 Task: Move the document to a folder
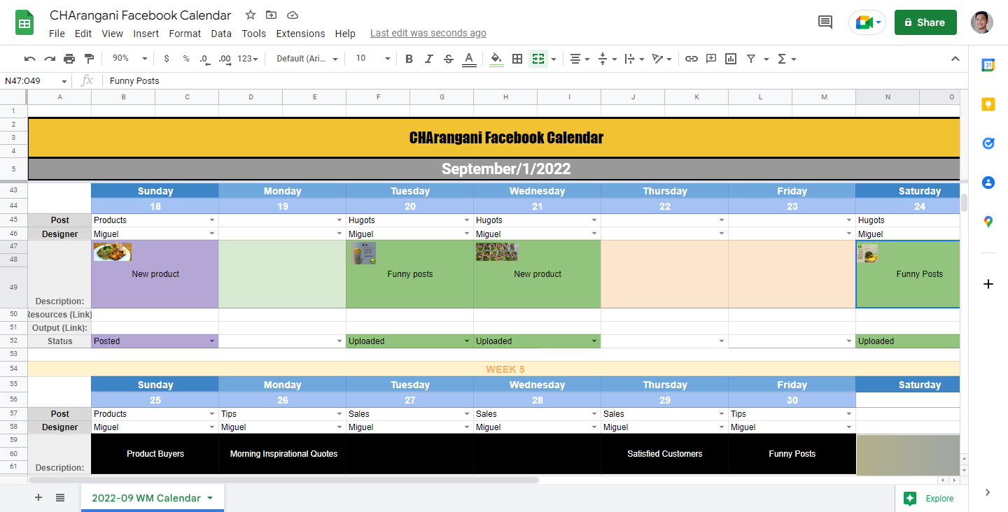coord(272,15)
